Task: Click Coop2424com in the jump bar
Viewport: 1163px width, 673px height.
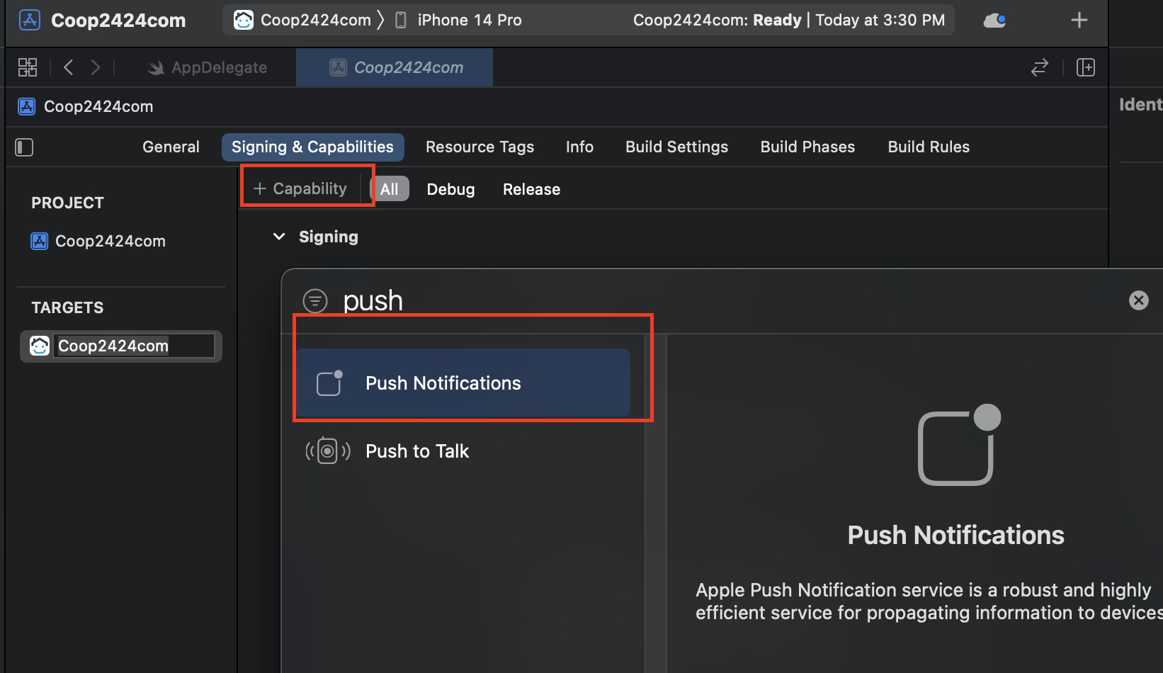Action: [86, 106]
